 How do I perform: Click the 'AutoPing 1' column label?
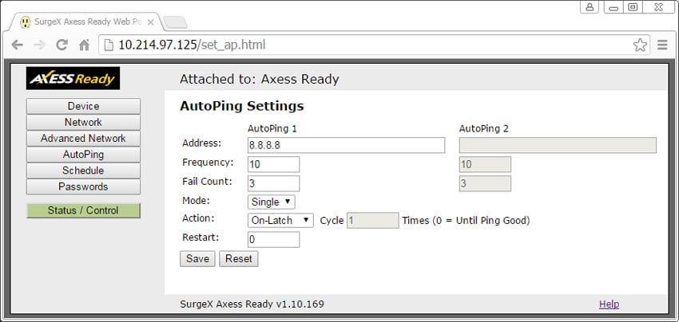point(272,128)
